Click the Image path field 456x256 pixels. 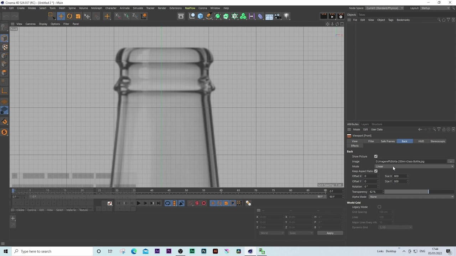click(x=411, y=161)
